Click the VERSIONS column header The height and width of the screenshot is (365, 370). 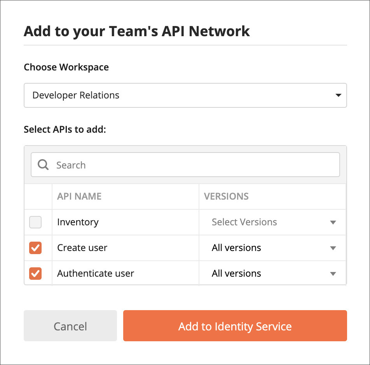pos(226,197)
